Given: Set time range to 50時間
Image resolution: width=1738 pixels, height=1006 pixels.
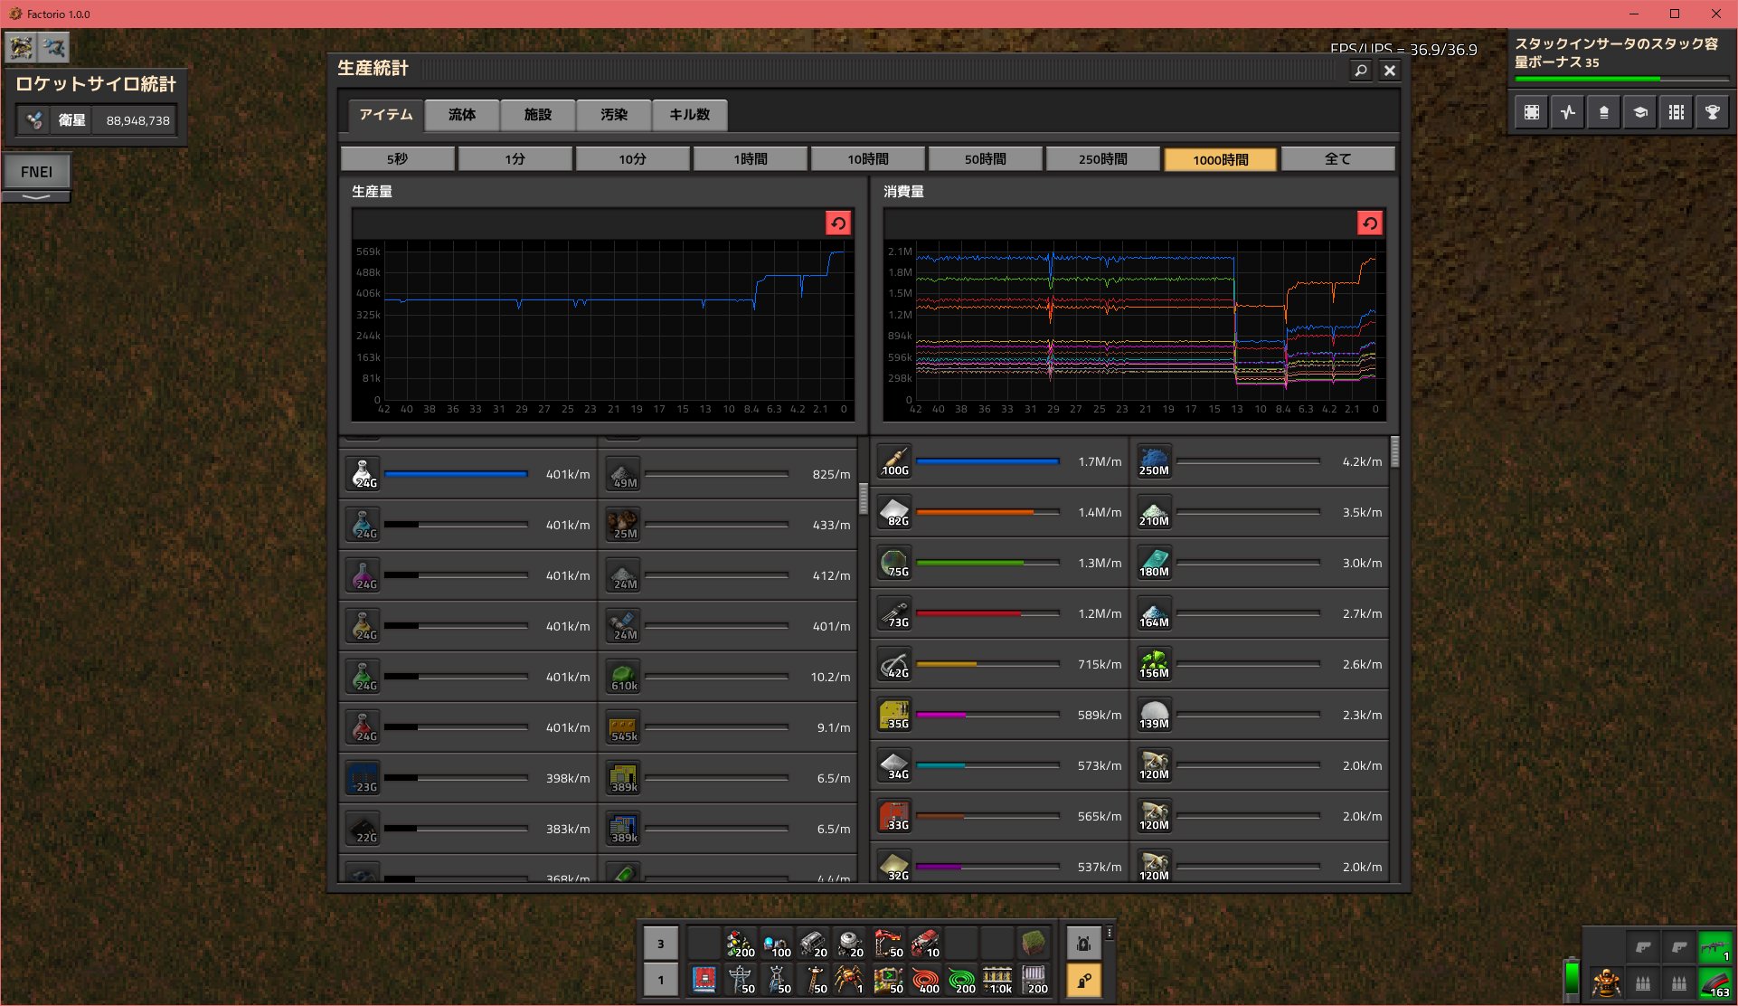Looking at the screenshot, I should click(986, 159).
